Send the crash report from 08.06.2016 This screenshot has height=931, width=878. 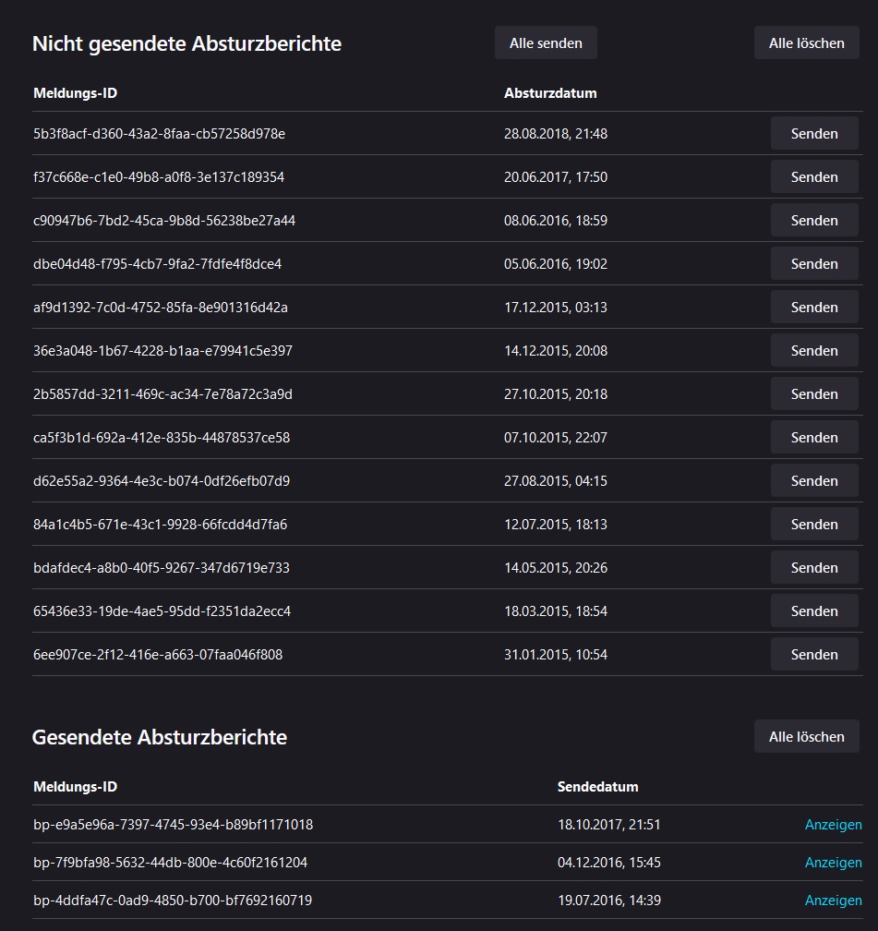tap(814, 221)
